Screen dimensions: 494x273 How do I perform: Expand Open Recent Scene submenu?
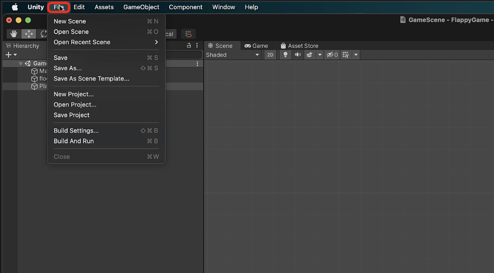click(106, 42)
